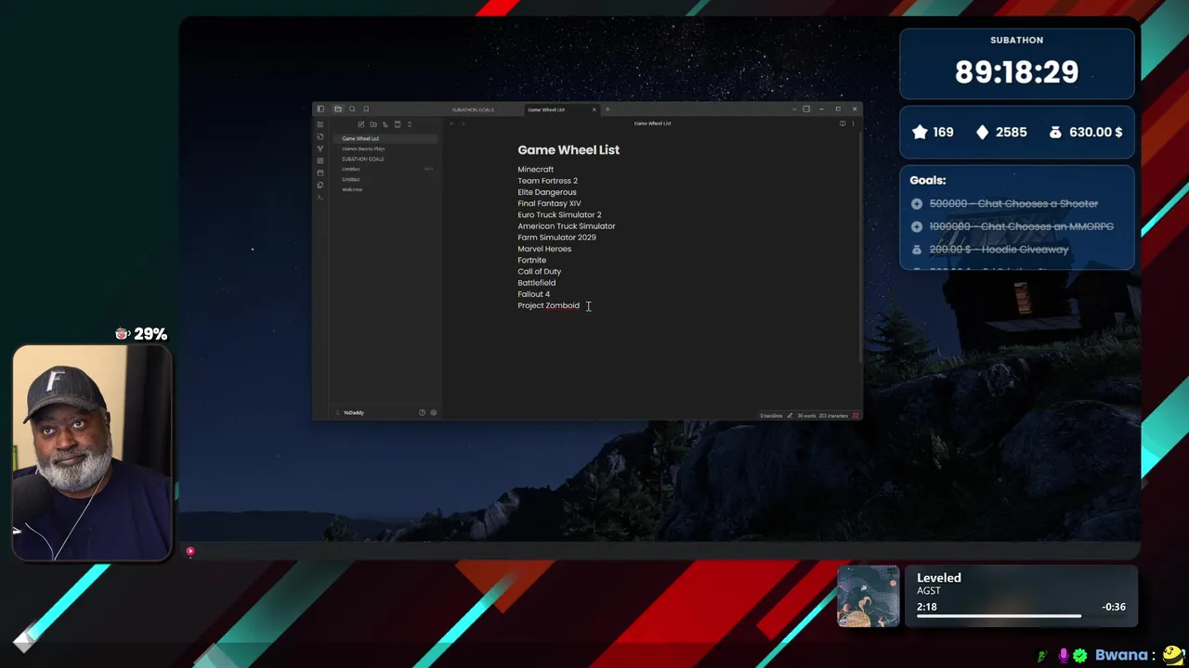Navigate back arrow in note header
Screen dimensions: 1189x668
[452, 123]
